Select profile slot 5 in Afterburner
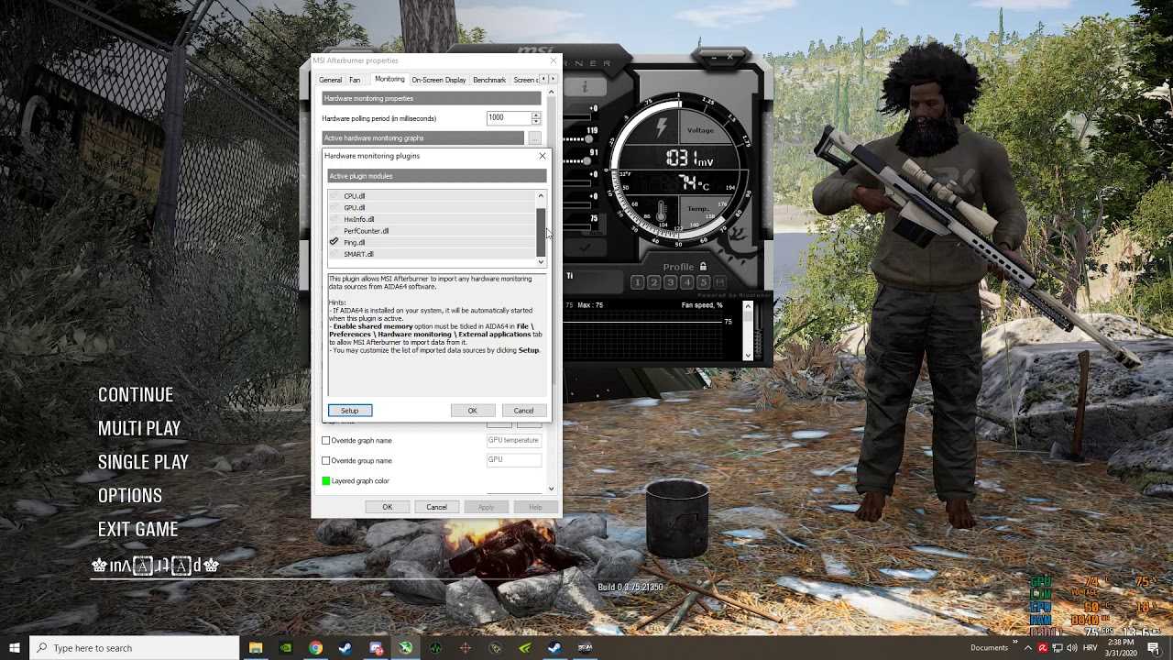 704,282
